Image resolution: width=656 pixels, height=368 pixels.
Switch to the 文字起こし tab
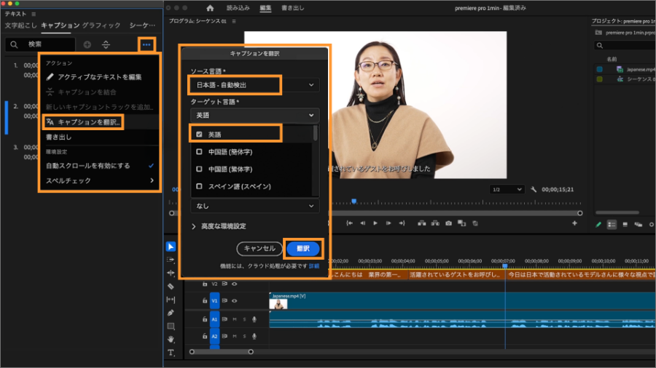click(20, 25)
